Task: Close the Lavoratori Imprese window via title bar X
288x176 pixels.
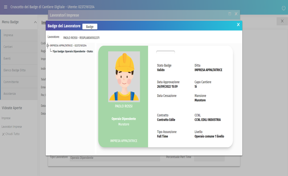Action: click(x=236, y=14)
